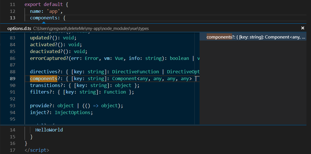Click 'inject' property on line 94
311x154 pixels.
[38, 113]
